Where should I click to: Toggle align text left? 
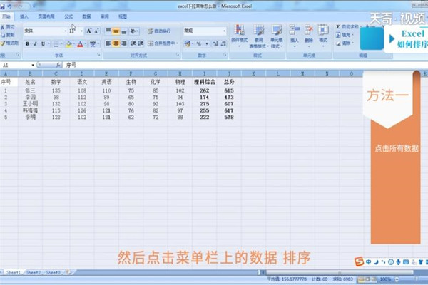point(108,43)
